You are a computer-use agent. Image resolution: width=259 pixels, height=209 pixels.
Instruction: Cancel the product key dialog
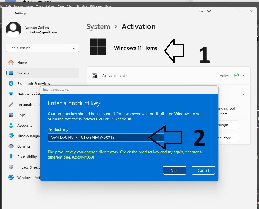pyautogui.click(x=203, y=170)
